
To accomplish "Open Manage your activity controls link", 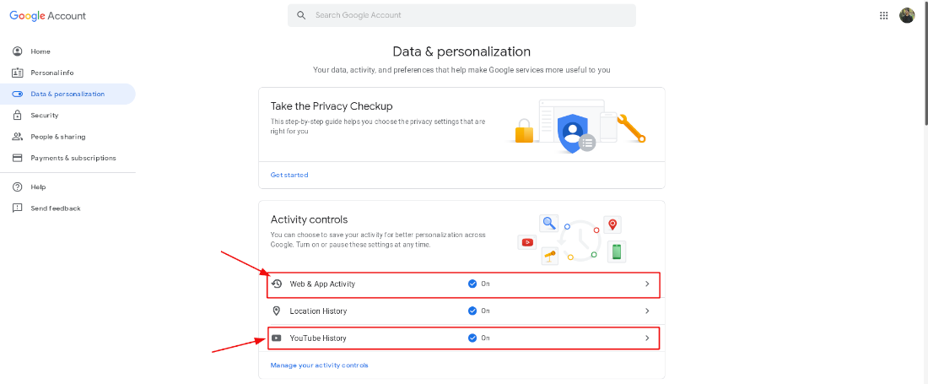I will pyautogui.click(x=319, y=365).
